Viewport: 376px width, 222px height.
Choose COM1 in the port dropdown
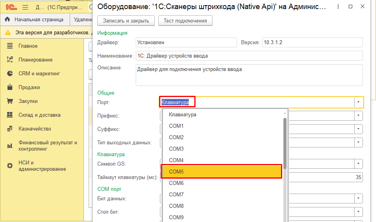pyautogui.click(x=222, y=126)
